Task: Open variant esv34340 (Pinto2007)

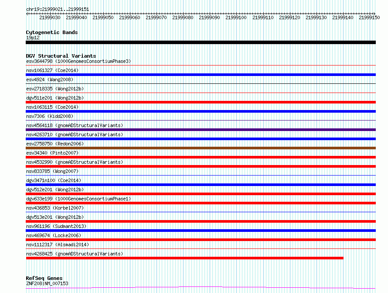Action: [x=52, y=153]
